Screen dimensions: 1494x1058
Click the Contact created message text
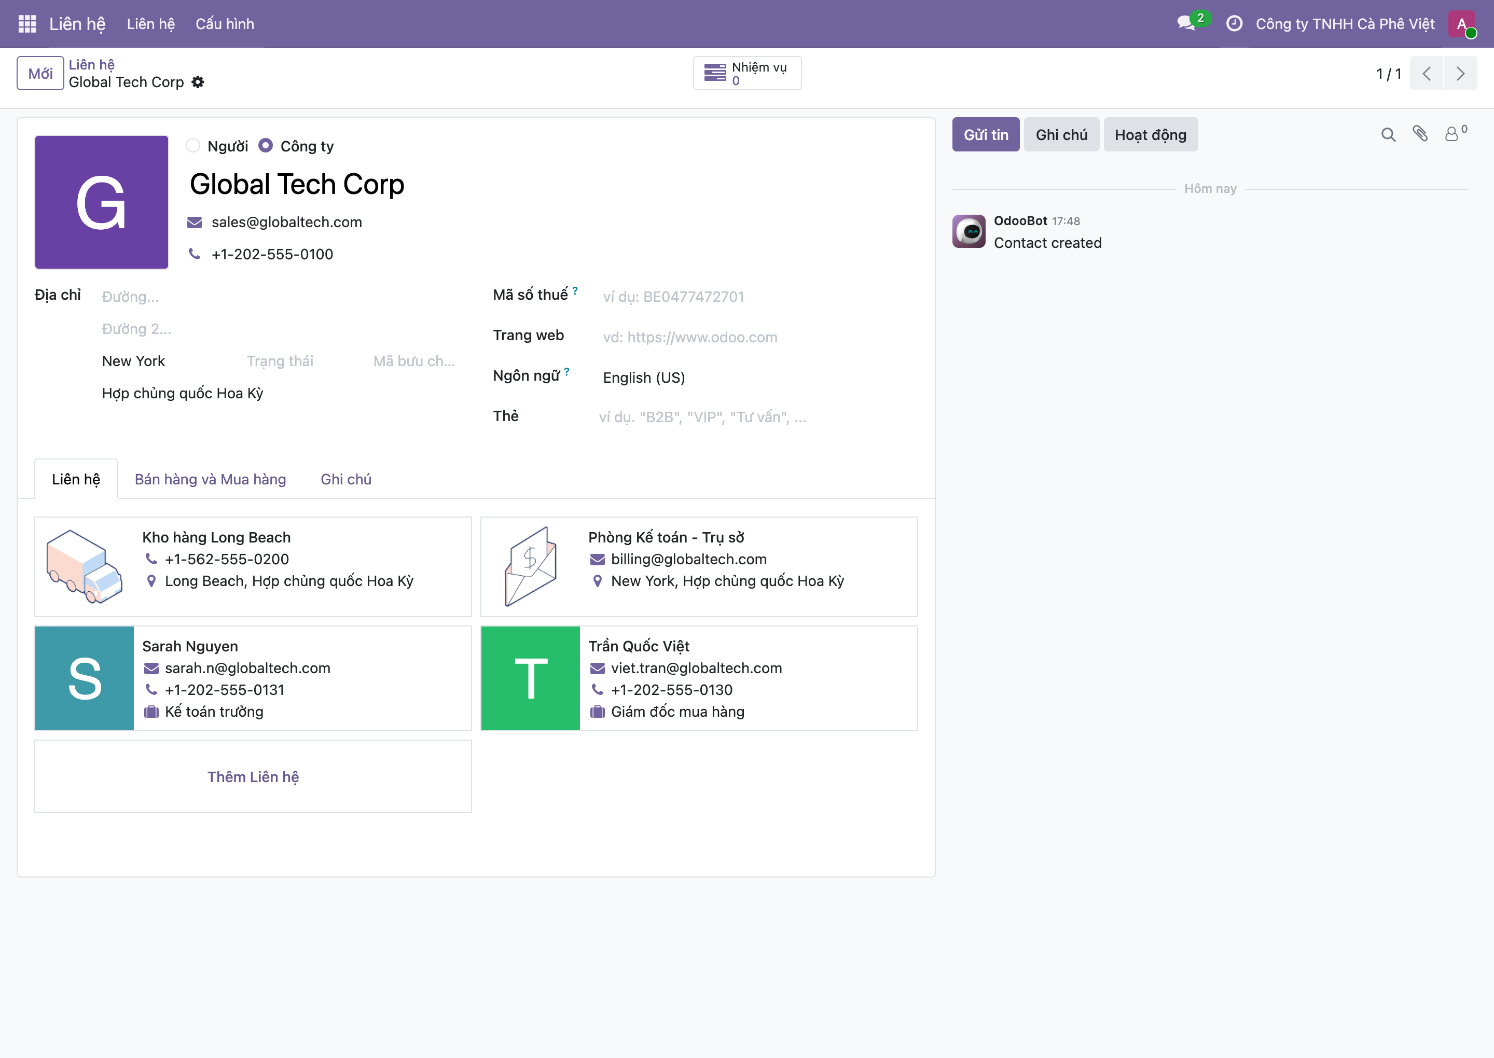(1048, 243)
